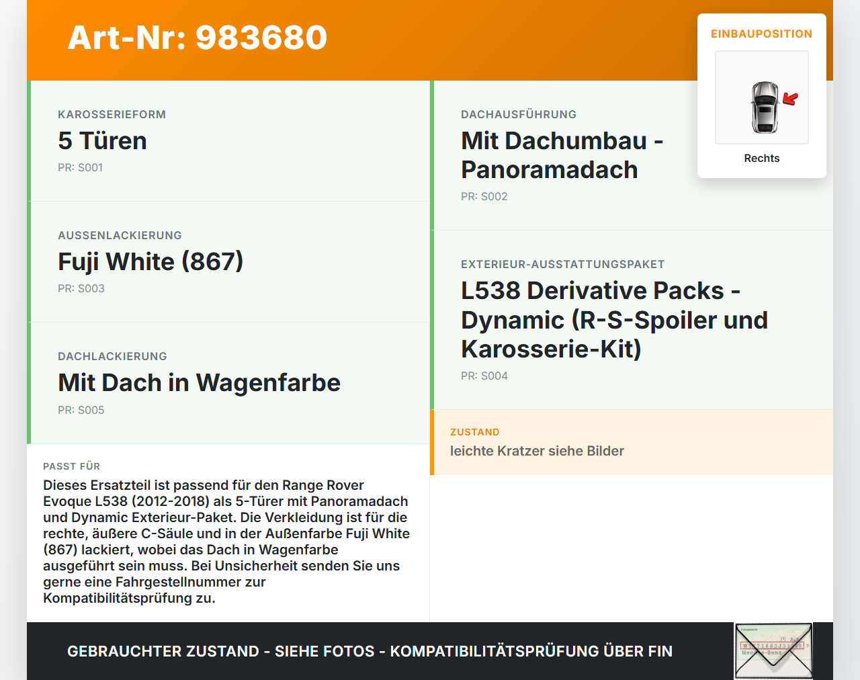
Task: Click PR code S001 under Karosserieform
Action: click(81, 167)
